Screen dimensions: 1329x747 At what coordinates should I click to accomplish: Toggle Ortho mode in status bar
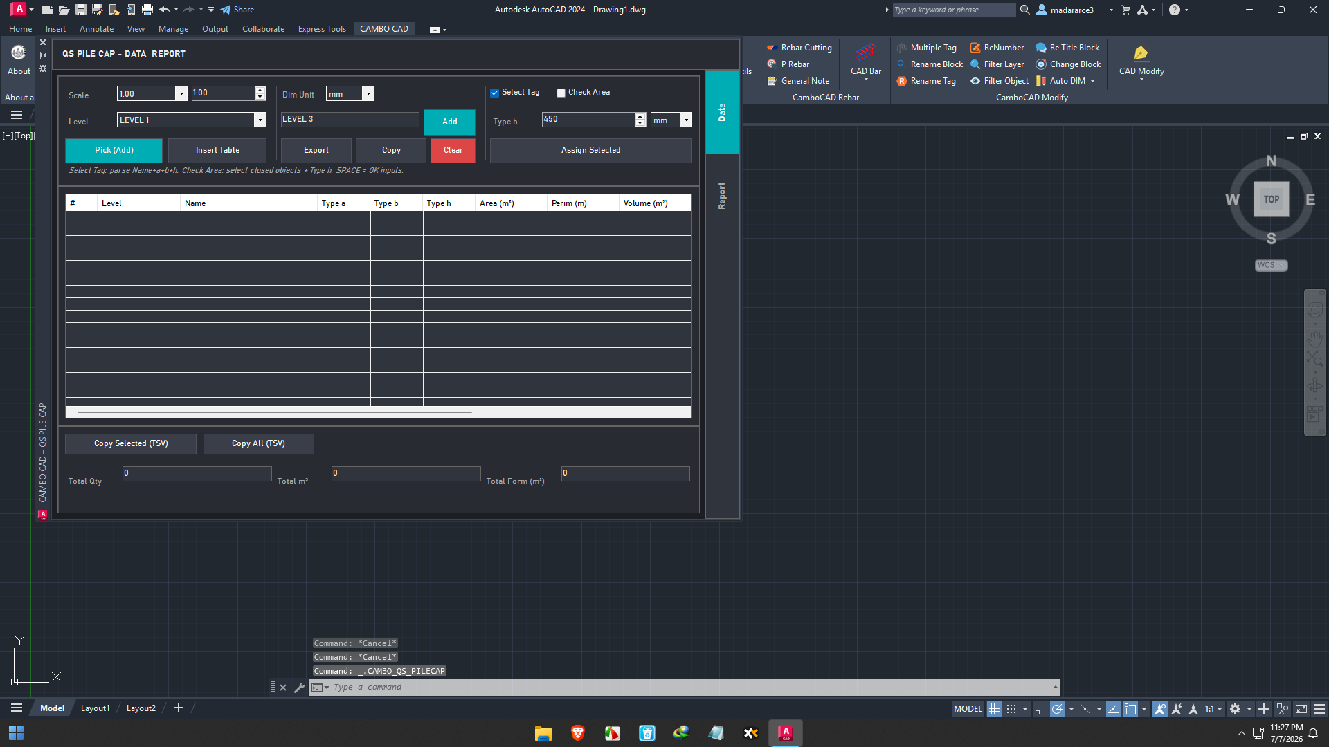1040,709
